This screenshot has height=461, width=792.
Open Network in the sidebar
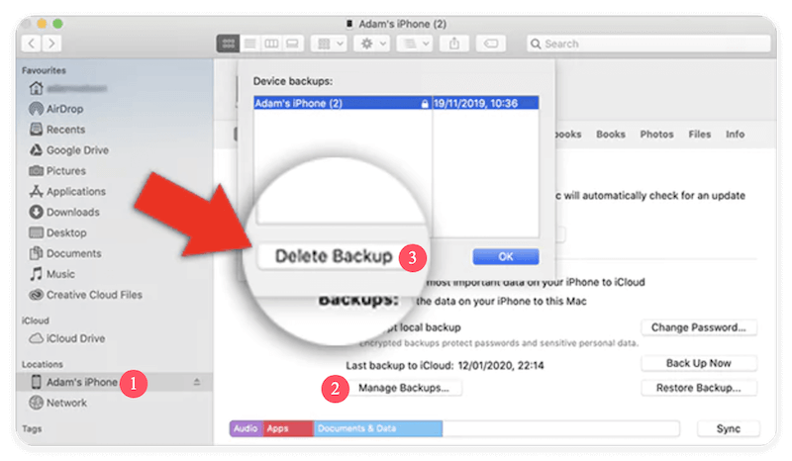pyautogui.click(x=57, y=403)
